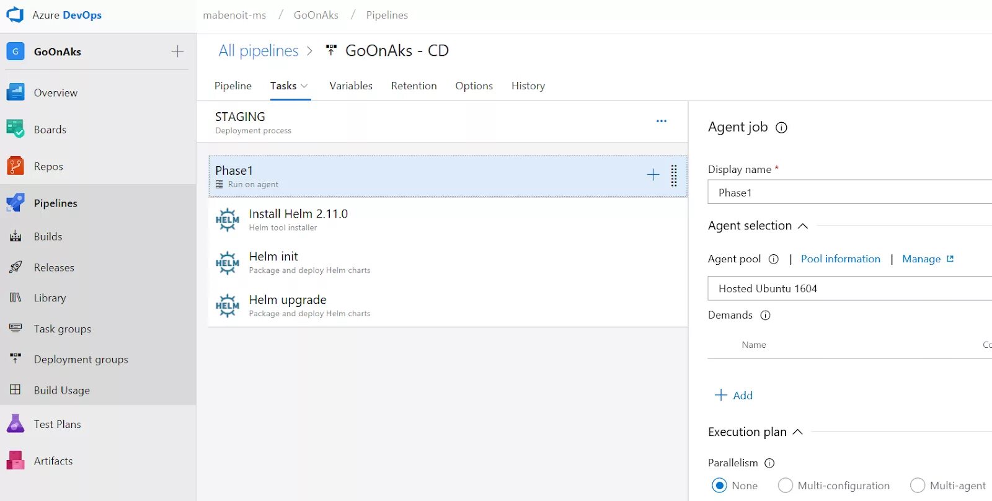Click the Name column header under Demands
This screenshot has height=501, width=992.
pyautogui.click(x=754, y=345)
